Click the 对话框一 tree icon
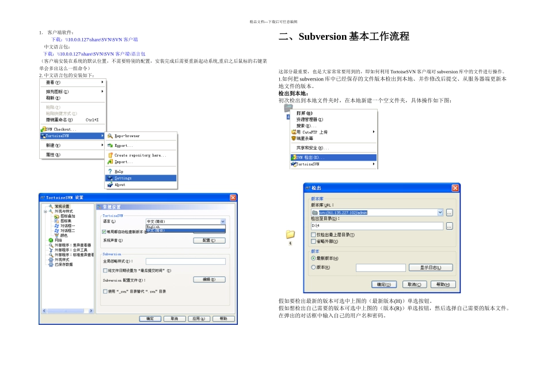This screenshot has width=547, height=387. (56, 226)
